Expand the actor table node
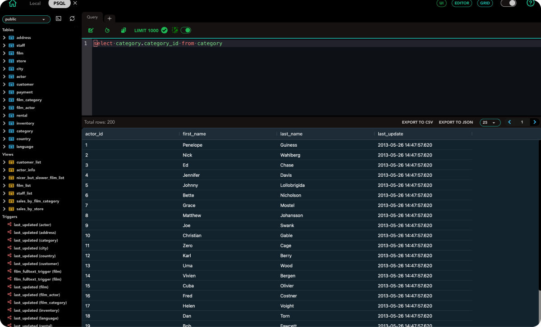This screenshot has width=541, height=327. [x=4, y=76]
